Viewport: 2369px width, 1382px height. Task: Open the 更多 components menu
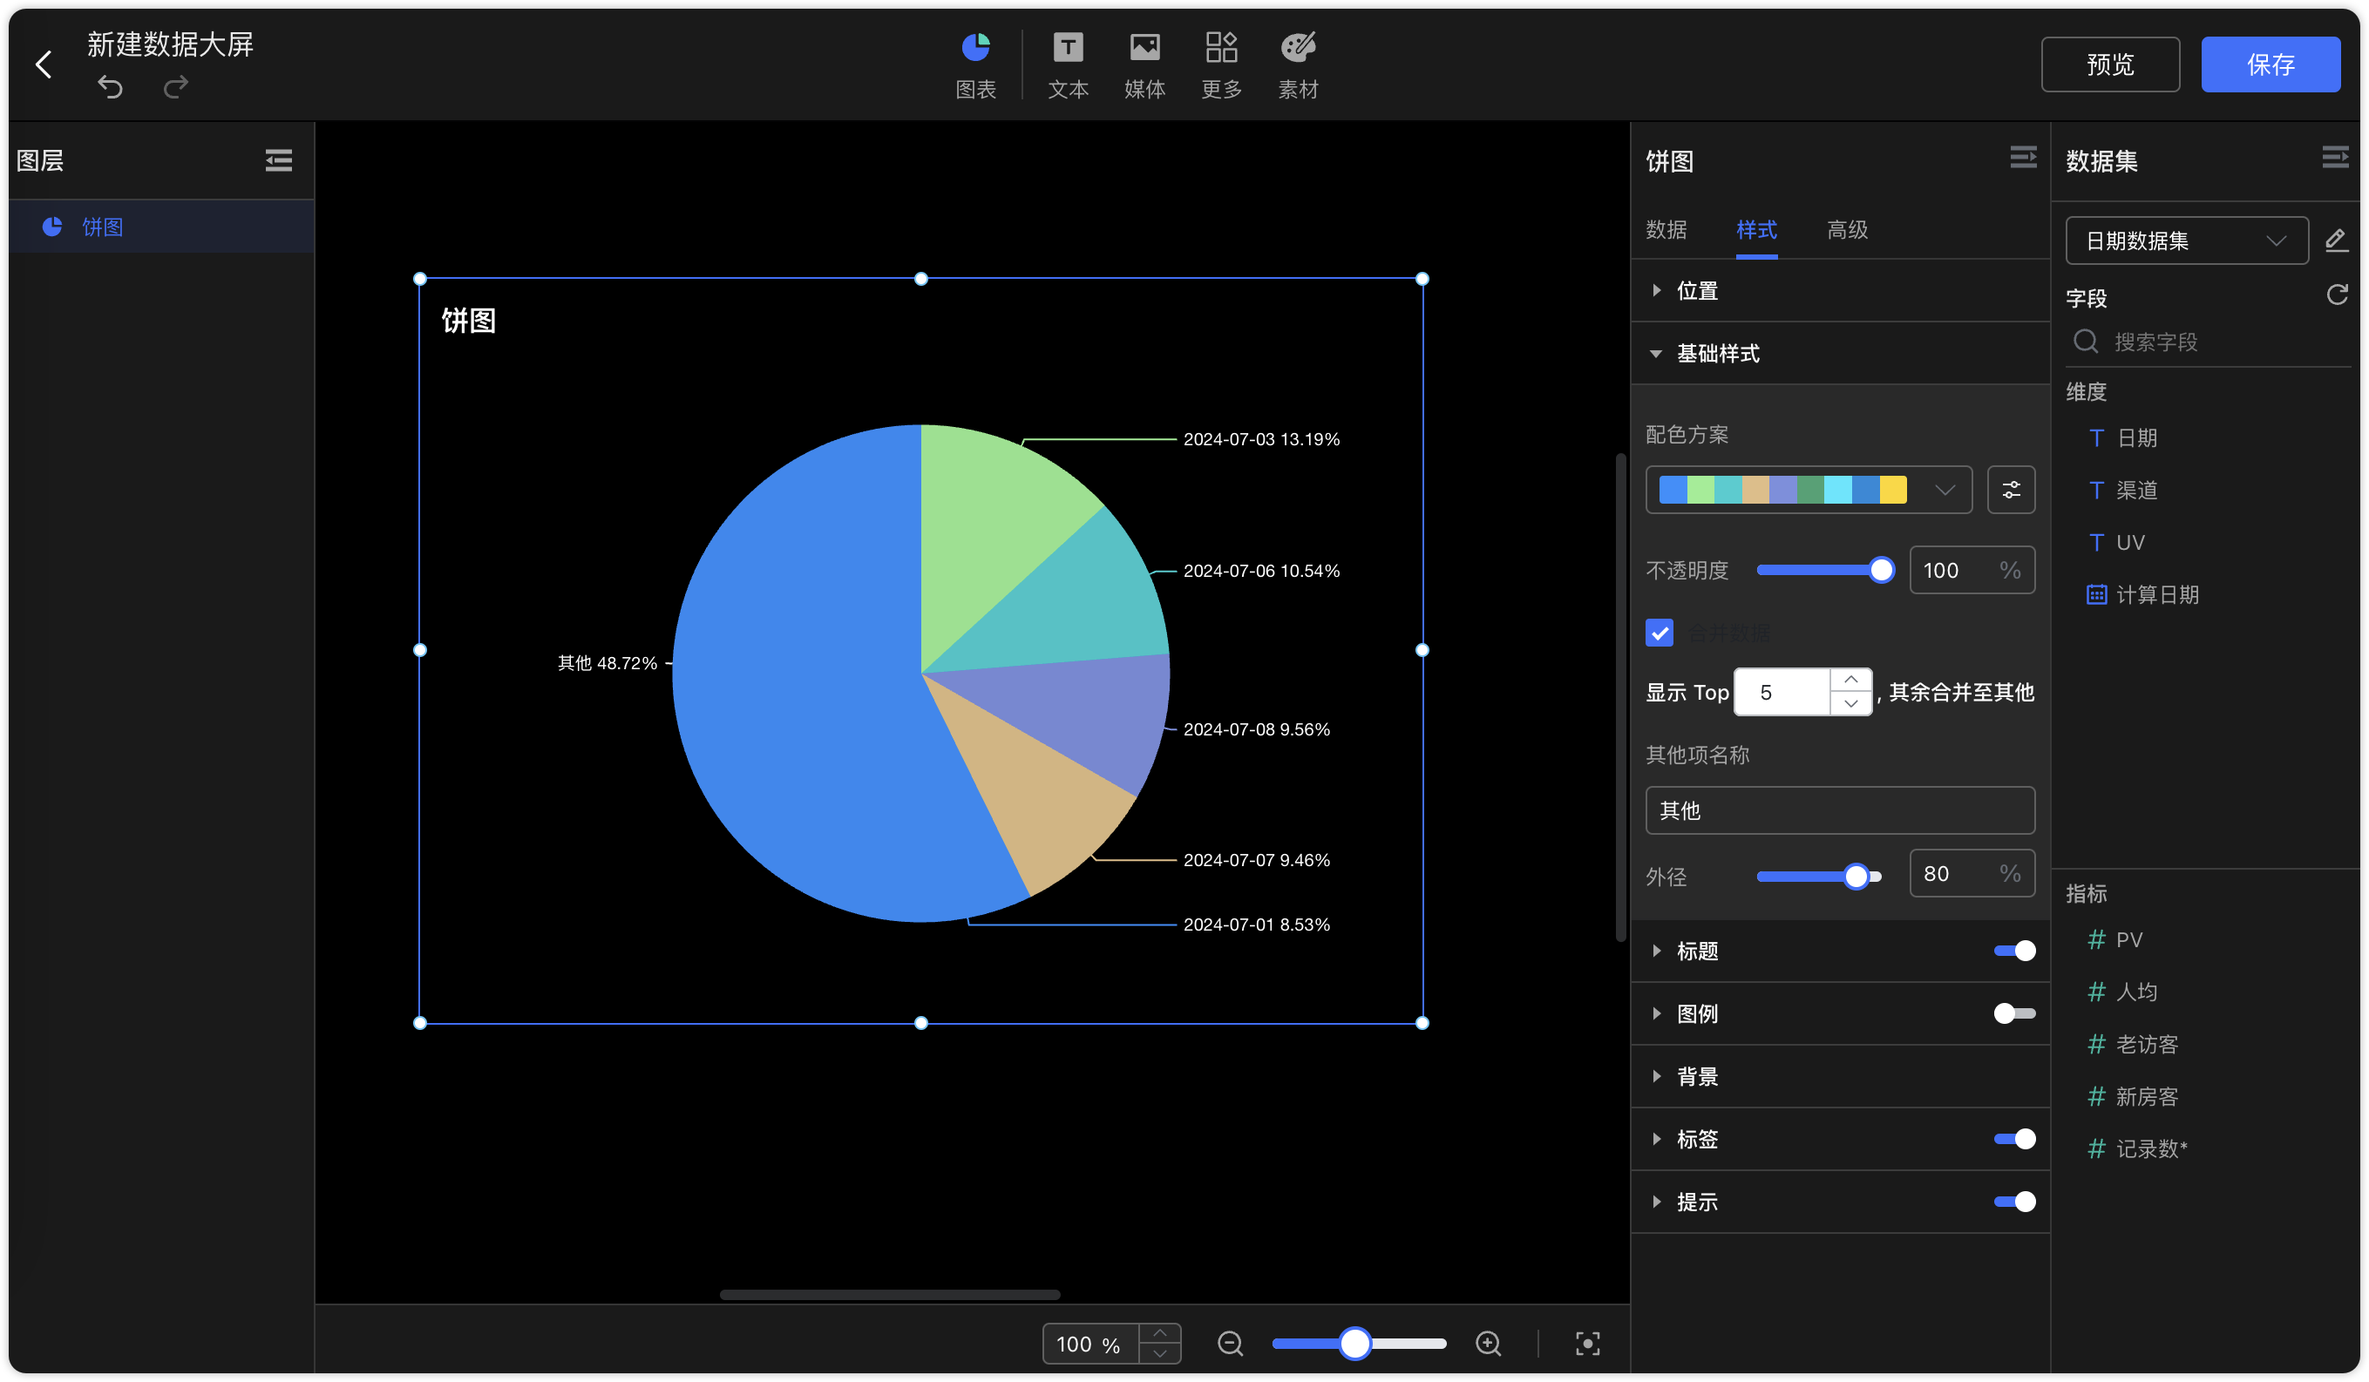(1221, 66)
